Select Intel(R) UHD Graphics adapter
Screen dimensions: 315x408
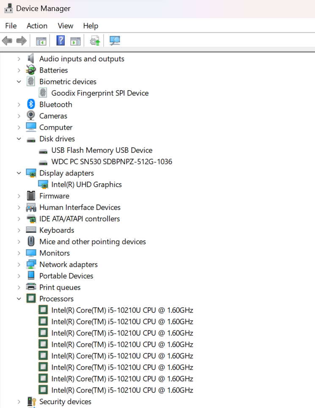coord(87,185)
